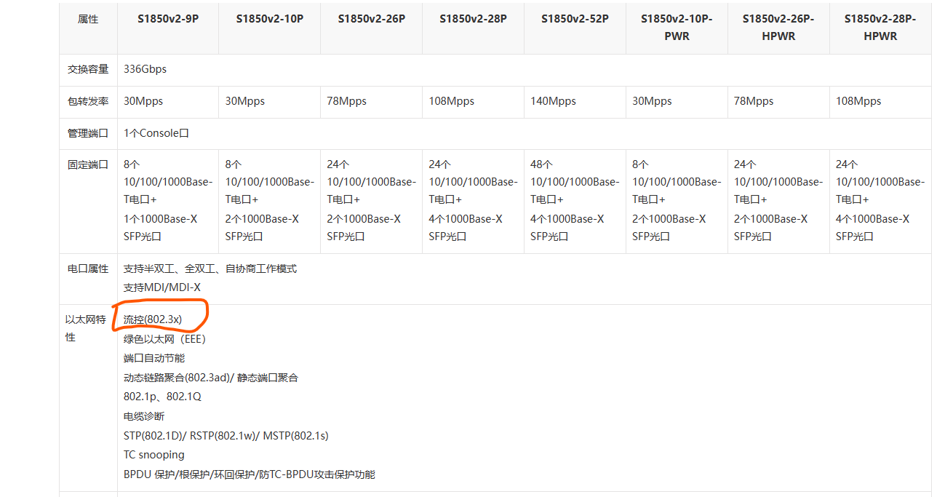Select the 140Mpps forwarding rate cell

553,101
